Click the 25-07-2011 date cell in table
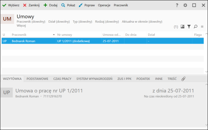 point(113,41)
